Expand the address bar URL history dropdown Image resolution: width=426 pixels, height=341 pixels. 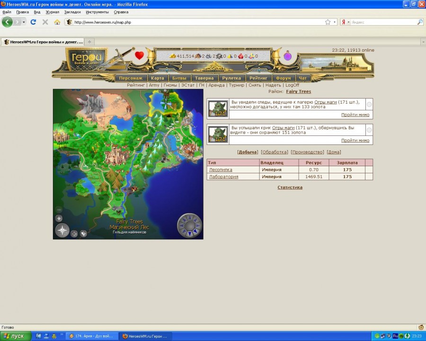pos(335,22)
